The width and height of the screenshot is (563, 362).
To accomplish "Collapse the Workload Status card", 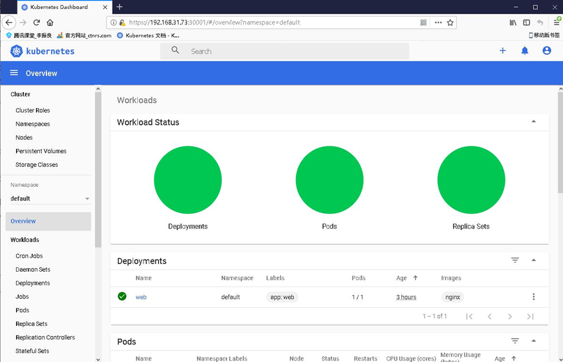I will tap(533, 122).
